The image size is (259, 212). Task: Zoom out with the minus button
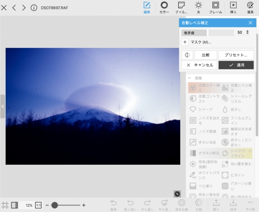coord(47,205)
